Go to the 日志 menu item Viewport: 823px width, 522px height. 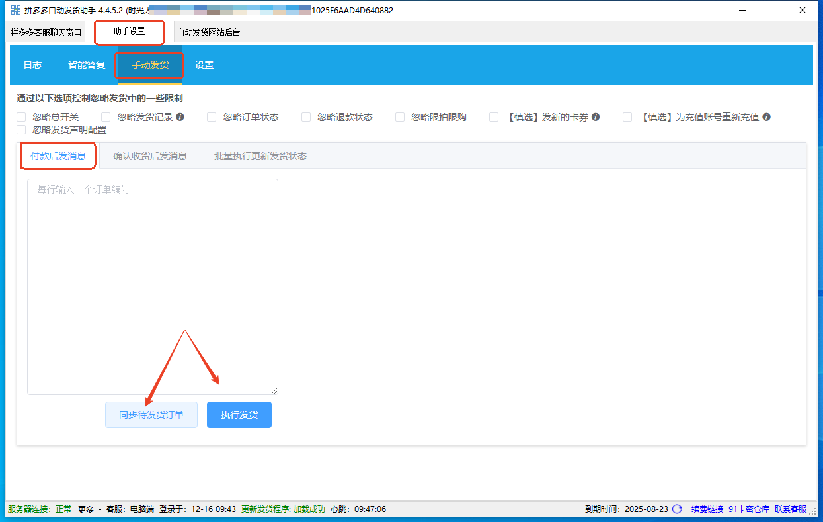[x=32, y=65]
